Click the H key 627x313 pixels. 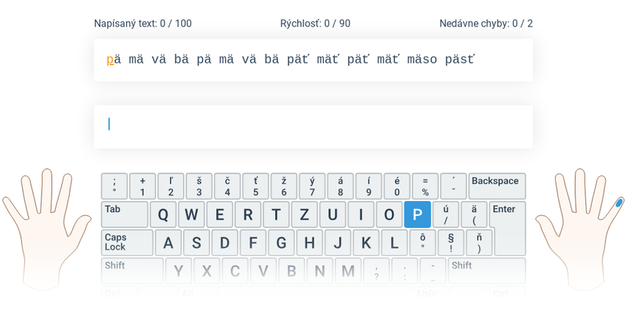click(x=310, y=243)
